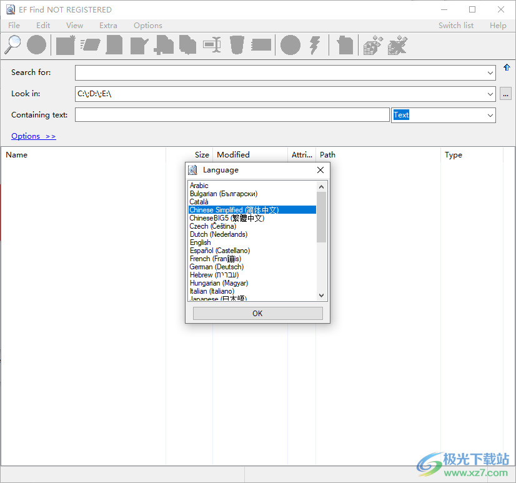
Task: Select German (Deutsch) language
Action: pyautogui.click(x=252, y=267)
